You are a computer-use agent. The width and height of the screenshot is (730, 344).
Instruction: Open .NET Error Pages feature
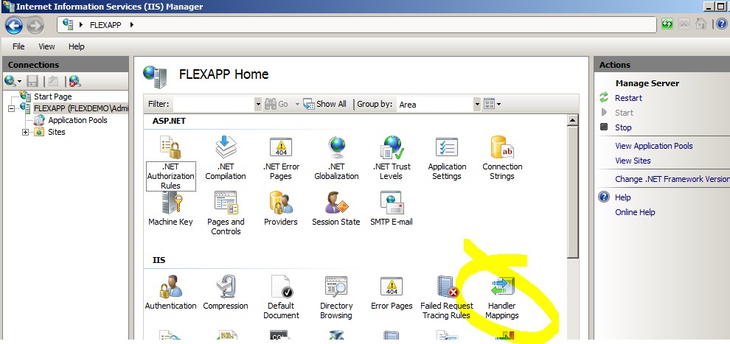[x=281, y=158]
